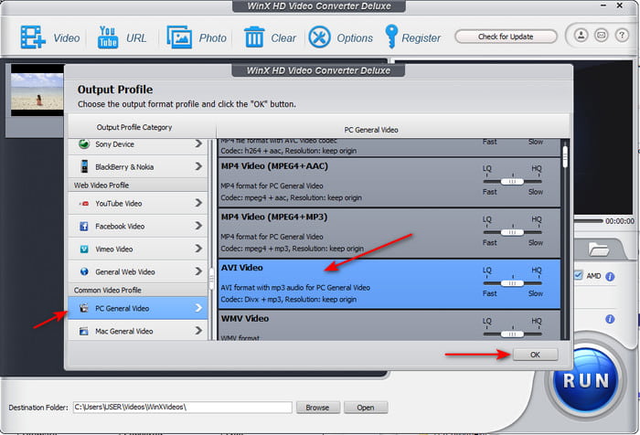
Task: Click the user account icon
Action: tap(581, 36)
